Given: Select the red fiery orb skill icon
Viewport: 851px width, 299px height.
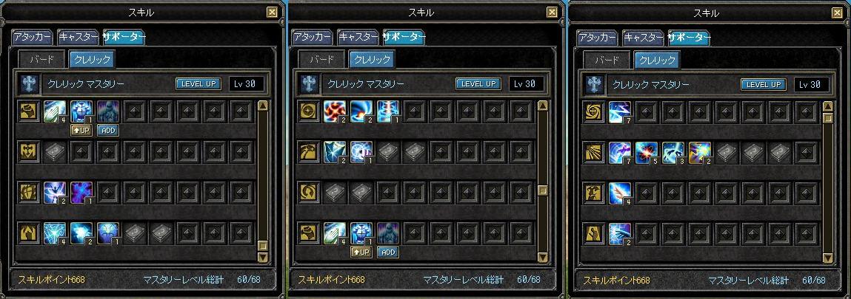Looking at the screenshot, I should [x=334, y=111].
